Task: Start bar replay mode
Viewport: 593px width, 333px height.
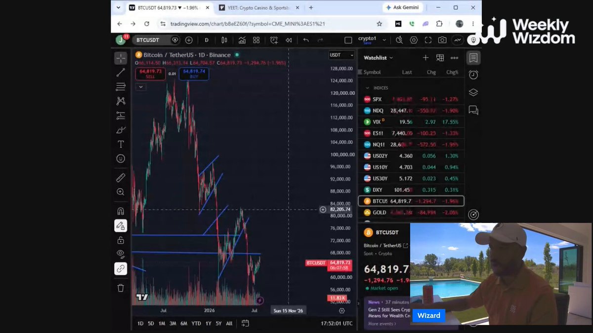Action: click(289, 40)
